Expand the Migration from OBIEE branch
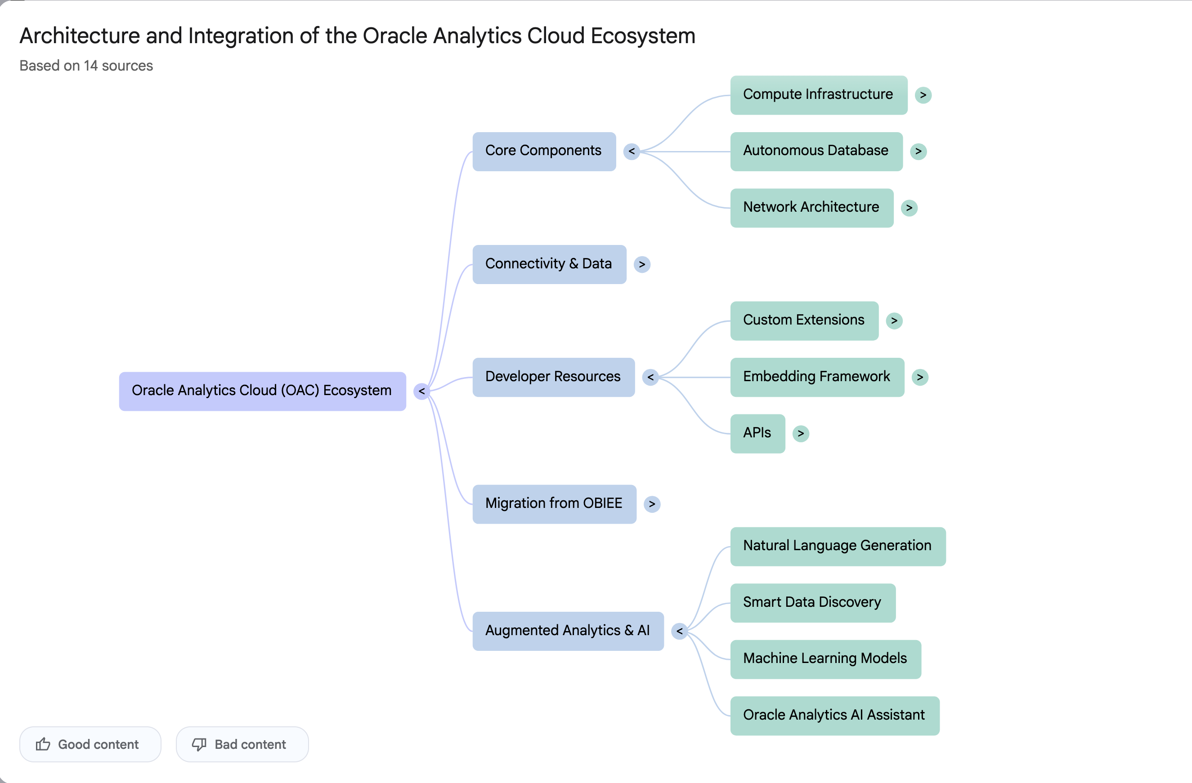 (652, 504)
